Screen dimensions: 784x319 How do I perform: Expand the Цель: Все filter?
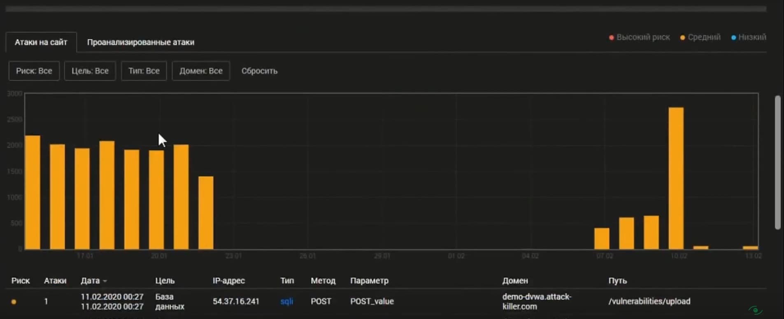click(90, 71)
